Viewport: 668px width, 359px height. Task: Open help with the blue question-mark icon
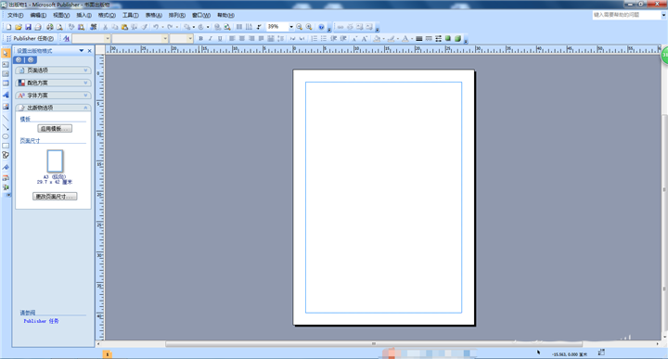click(x=321, y=27)
